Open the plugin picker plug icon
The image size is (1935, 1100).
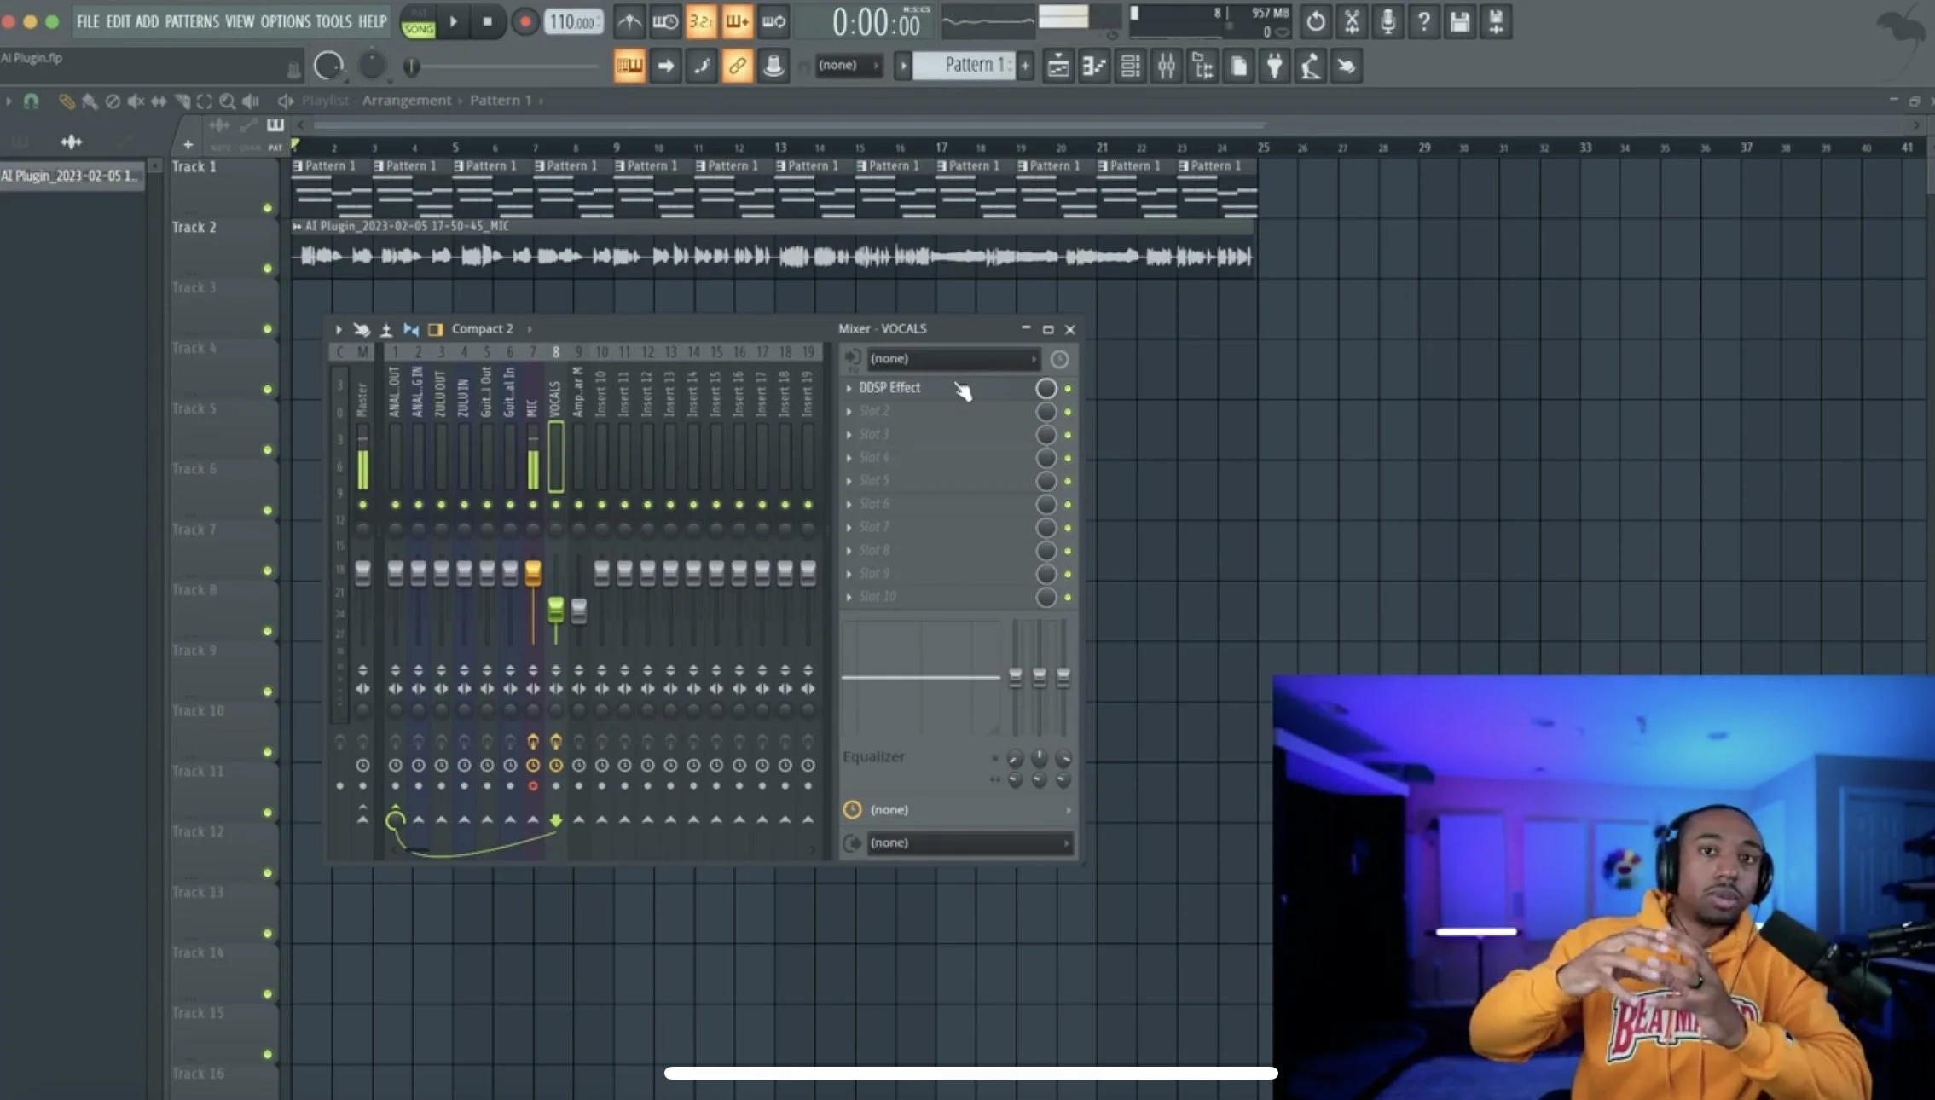(x=1275, y=66)
